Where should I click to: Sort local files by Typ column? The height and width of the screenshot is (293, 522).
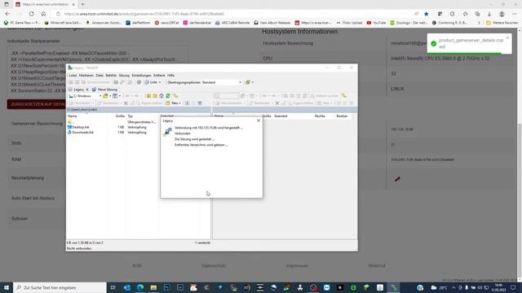130,116
